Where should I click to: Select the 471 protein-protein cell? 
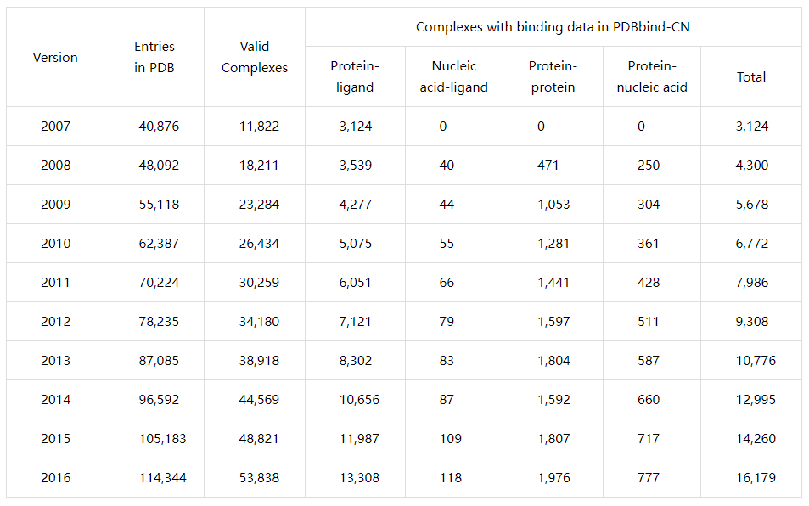click(x=548, y=166)
